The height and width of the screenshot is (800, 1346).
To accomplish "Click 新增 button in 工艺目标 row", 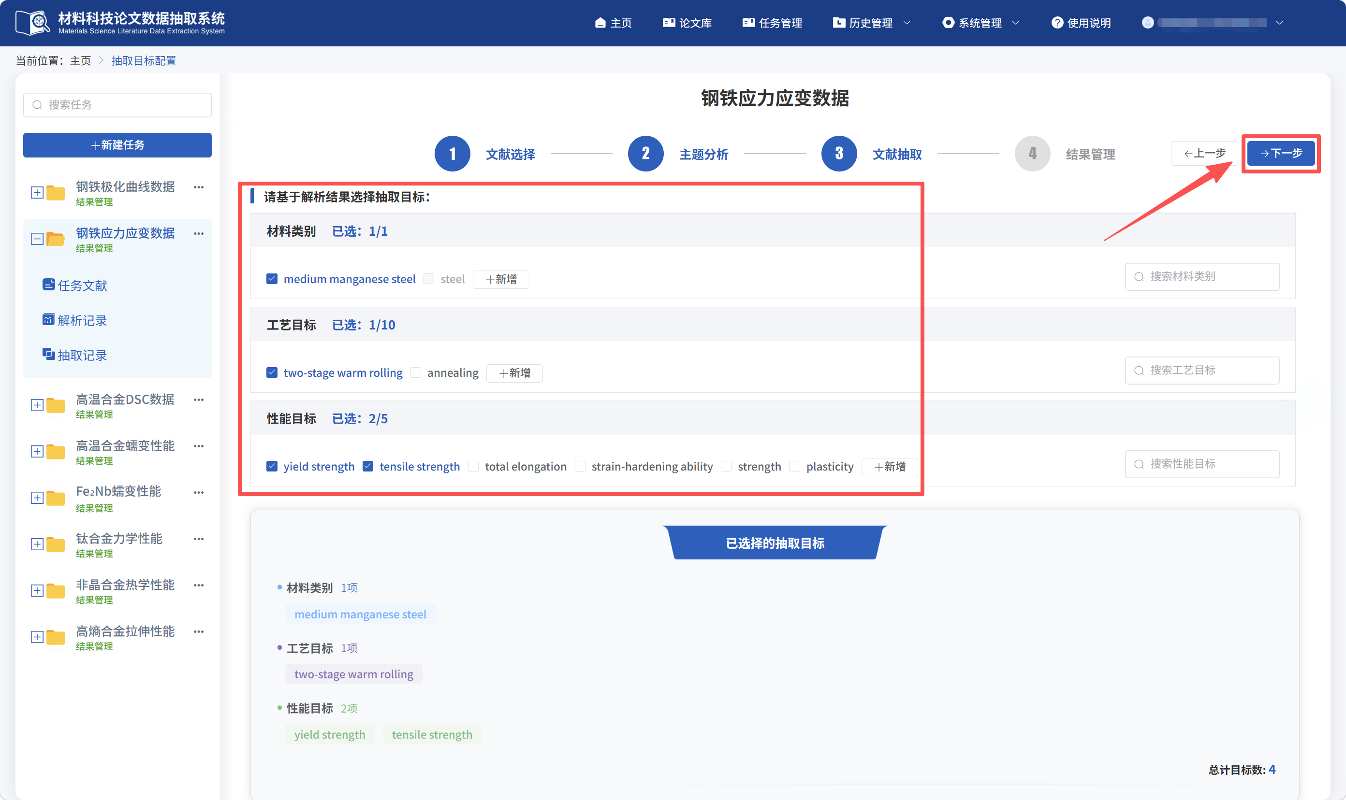I will (514, 373).
